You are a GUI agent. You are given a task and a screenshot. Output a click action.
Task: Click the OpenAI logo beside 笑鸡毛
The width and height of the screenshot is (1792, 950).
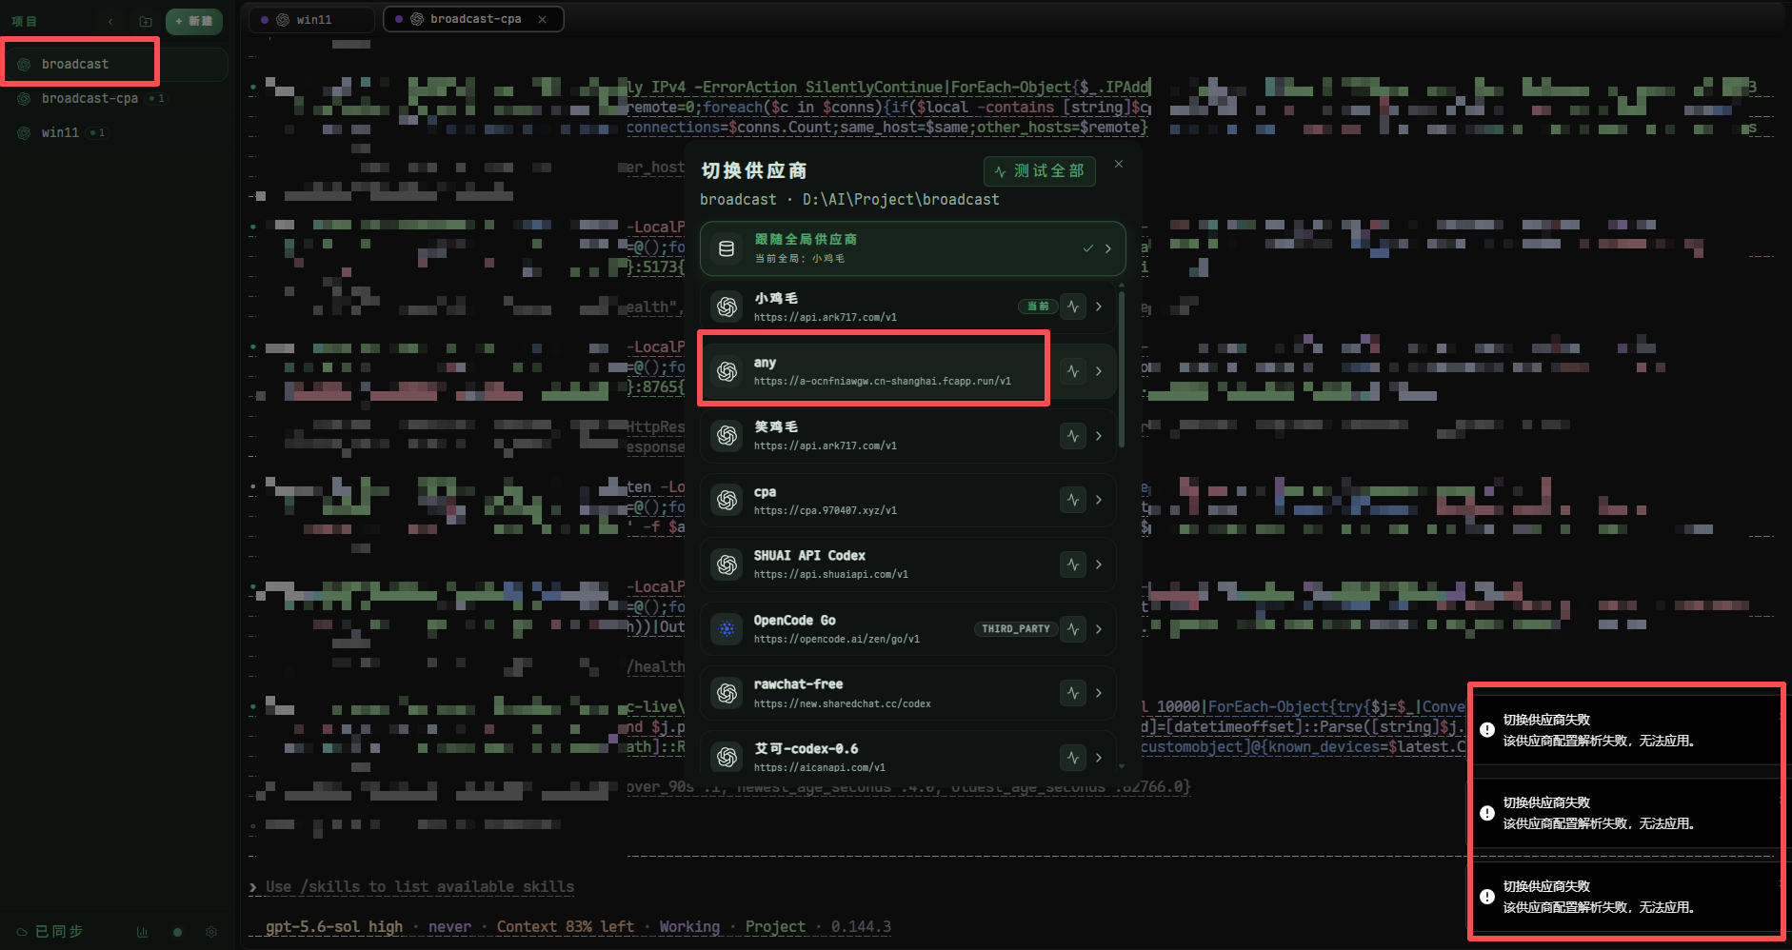pos(727,436)
